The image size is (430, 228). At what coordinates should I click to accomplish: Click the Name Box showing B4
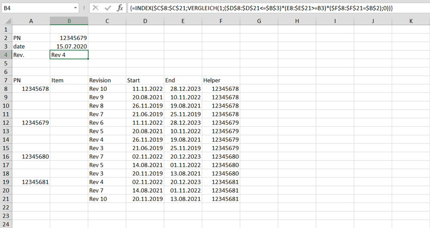coord(37,8)
